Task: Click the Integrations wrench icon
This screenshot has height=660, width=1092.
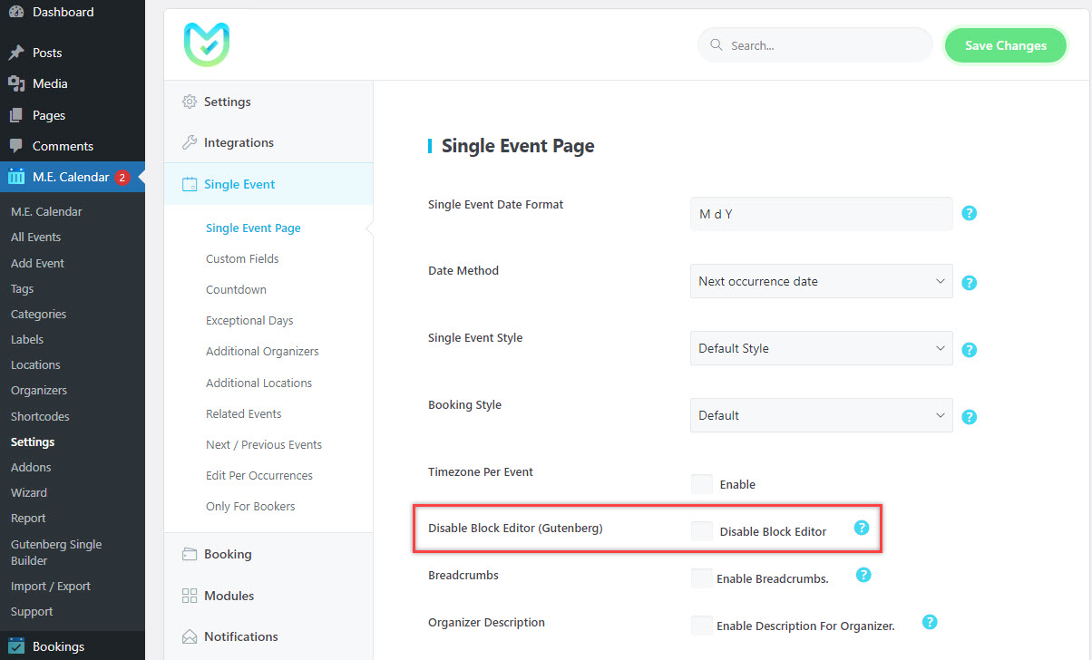Action: [190, 142]
